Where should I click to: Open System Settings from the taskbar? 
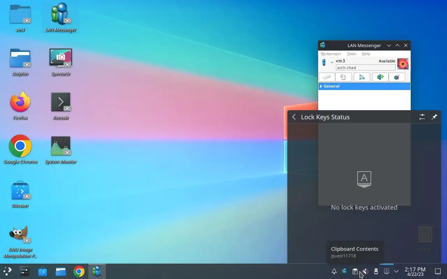(x=24, y=271)
